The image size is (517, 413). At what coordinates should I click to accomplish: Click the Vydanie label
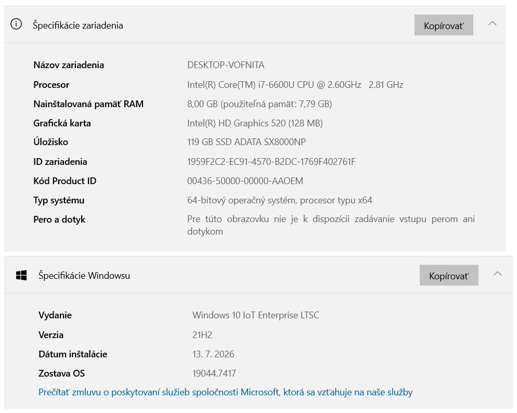click(x=55, y=315)
